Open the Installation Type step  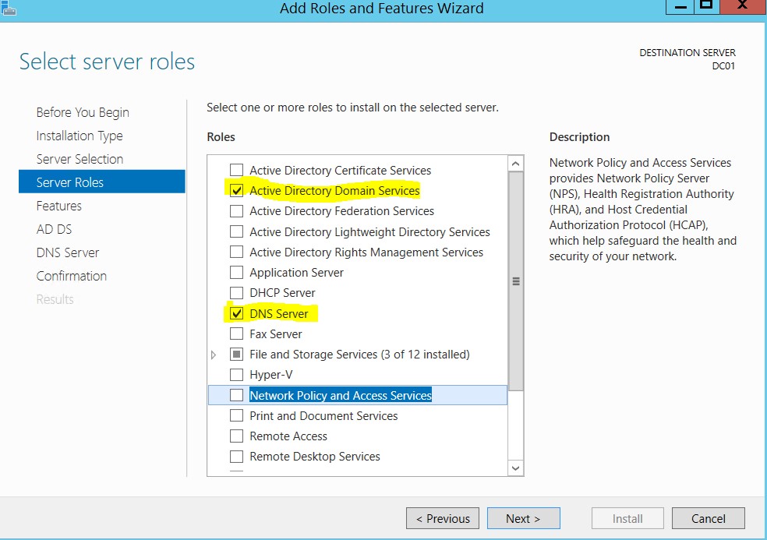pos(80,136)
